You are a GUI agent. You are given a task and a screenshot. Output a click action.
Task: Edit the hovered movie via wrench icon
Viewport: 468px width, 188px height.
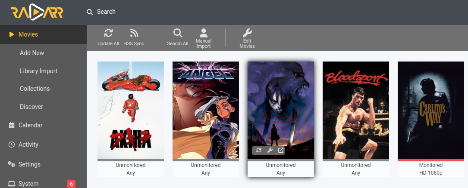(270, 150)
